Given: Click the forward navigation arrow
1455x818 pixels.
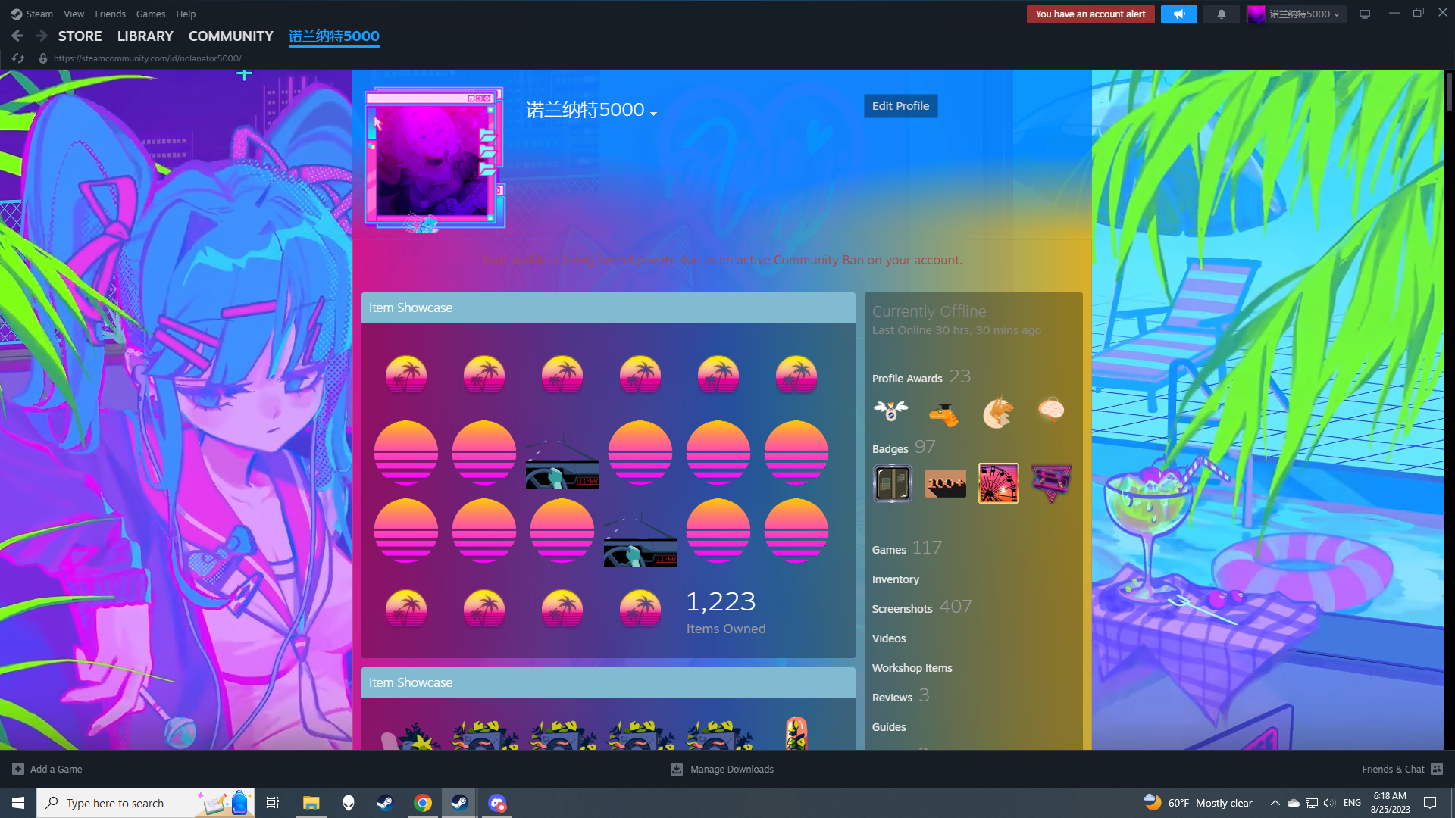Looking at the screenshot, I should coord(42,36).
